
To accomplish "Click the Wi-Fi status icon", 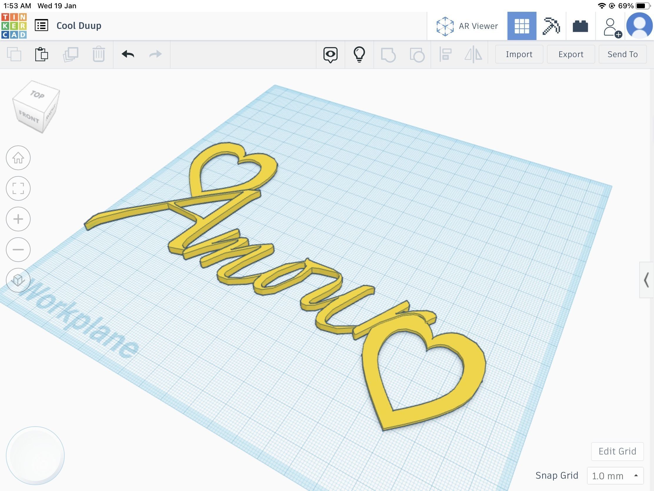I will click(x=601, y=6).
